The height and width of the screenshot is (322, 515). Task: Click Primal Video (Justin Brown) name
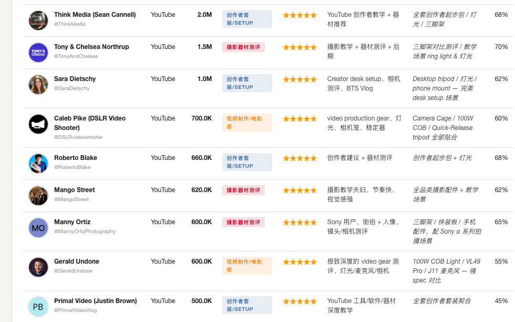pos(96,301)
